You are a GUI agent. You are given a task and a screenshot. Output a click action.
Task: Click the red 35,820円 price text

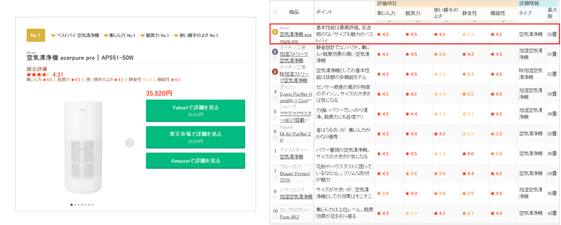[x=159, y=94]
